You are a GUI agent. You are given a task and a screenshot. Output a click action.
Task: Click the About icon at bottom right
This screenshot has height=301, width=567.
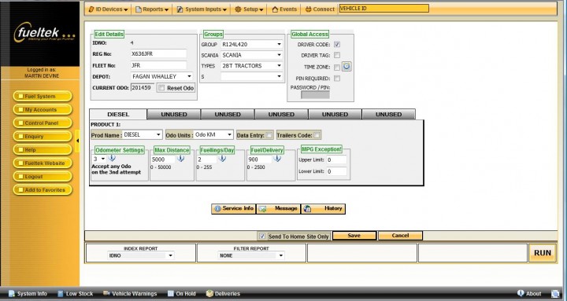point(521,293)
